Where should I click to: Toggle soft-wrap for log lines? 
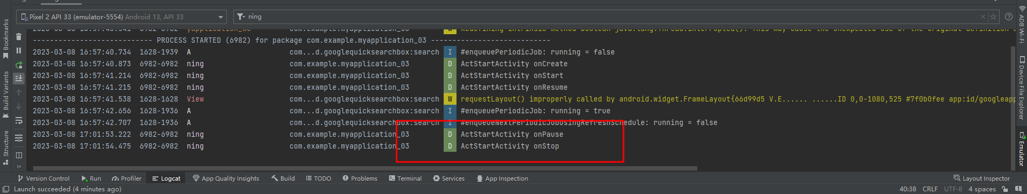[x=19, y=120]
